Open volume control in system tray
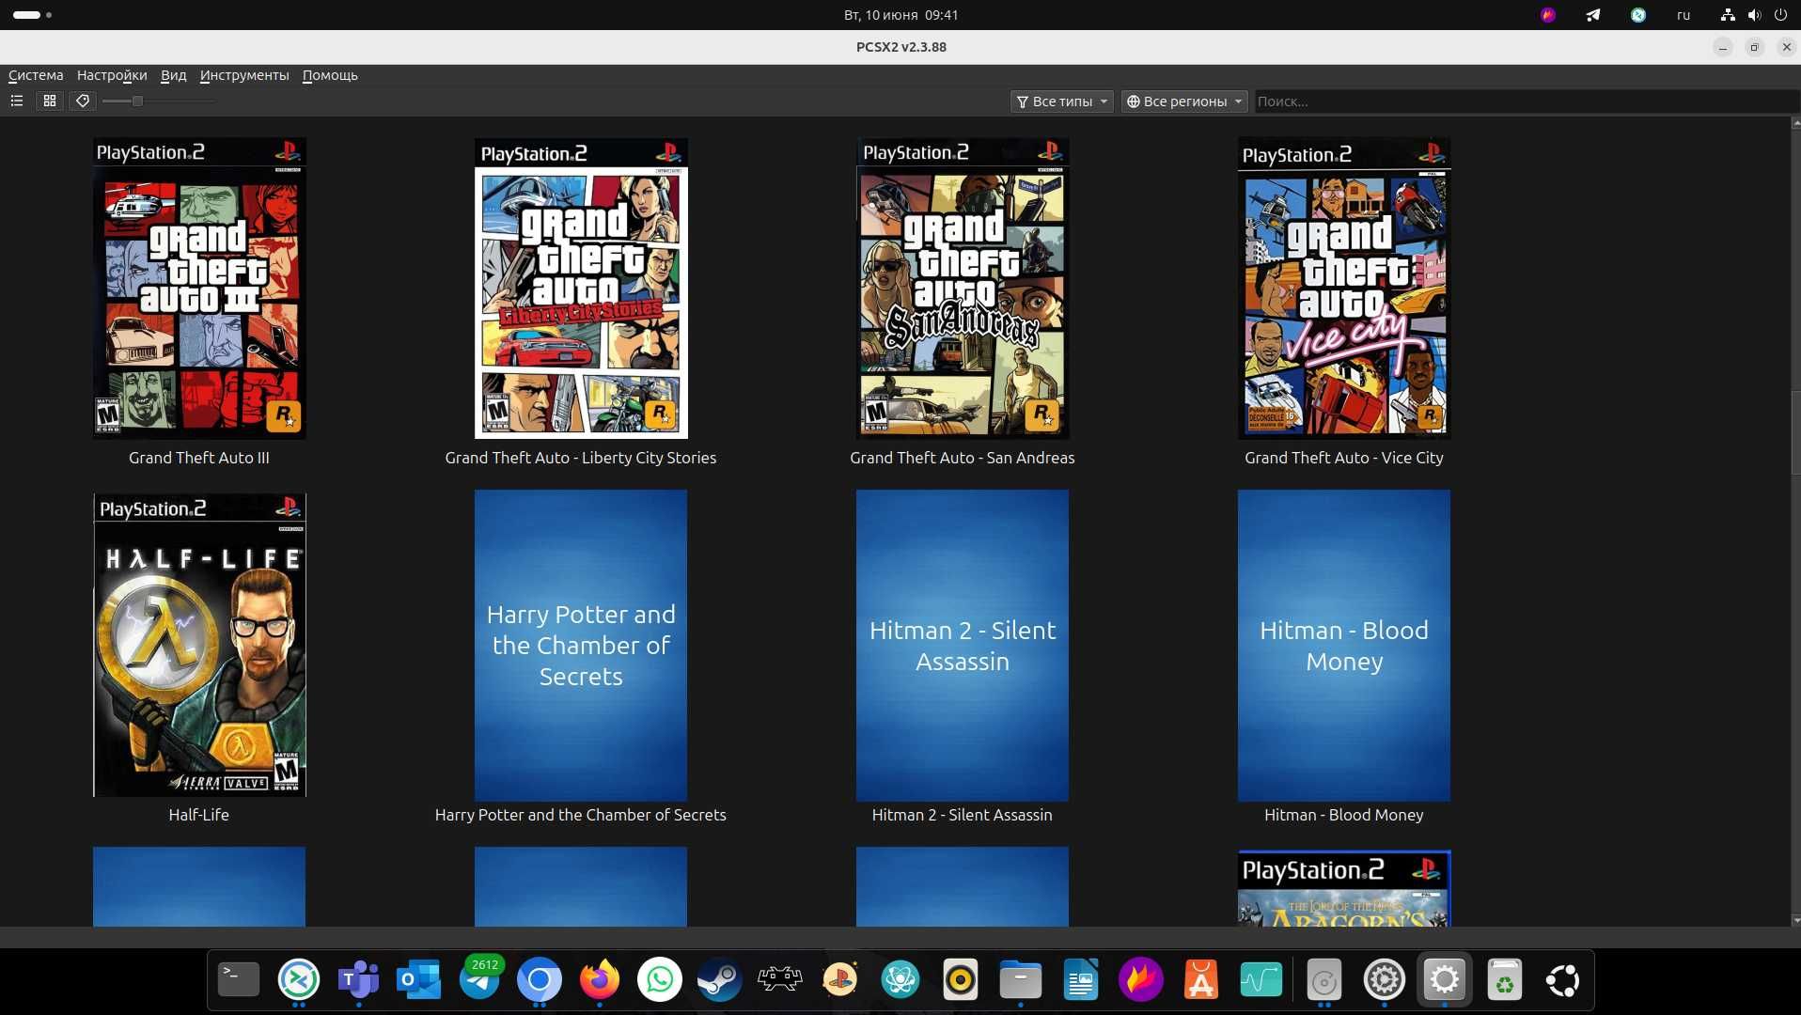1801x1015 pixels. point(1754,15)
